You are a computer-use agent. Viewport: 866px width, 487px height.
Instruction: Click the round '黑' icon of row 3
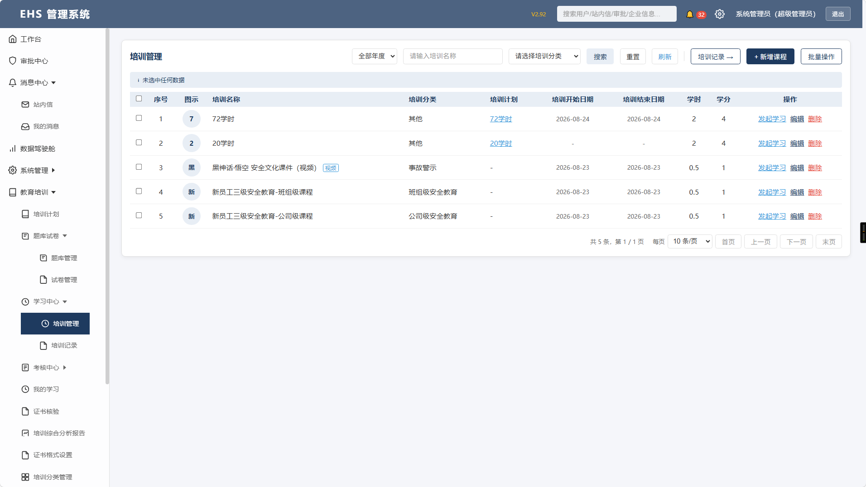pyautogui.click(x=192, y=167)
